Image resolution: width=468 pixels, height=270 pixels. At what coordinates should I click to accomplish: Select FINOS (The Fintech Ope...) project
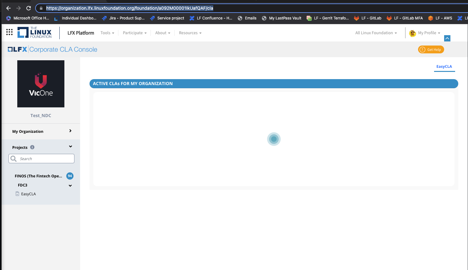(x=38, y=176)
